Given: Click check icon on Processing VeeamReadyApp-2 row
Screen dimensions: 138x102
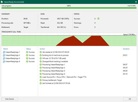Looking at the screenshot, I should pyautogui.click(x=41, y=68).
